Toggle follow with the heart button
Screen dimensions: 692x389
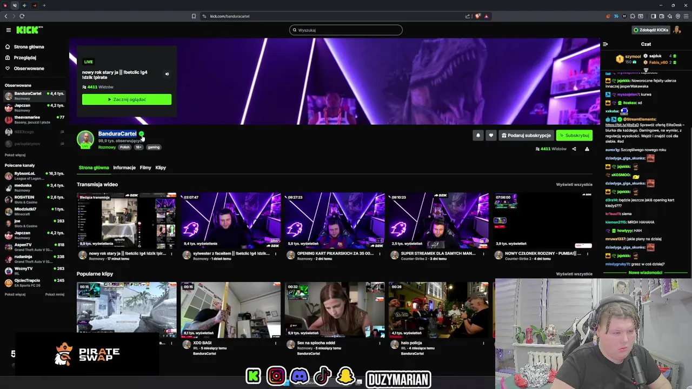pyautogui.click(x=491, y=136)
